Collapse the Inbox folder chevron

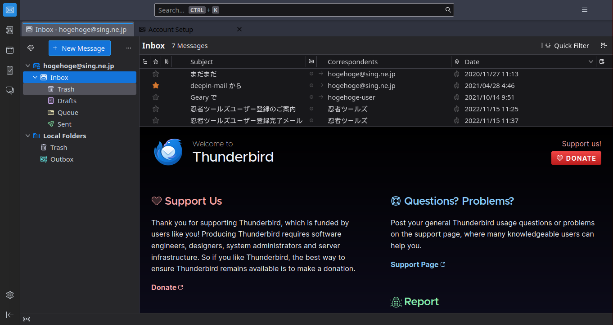pyautogui.click(x=35, y=77)
